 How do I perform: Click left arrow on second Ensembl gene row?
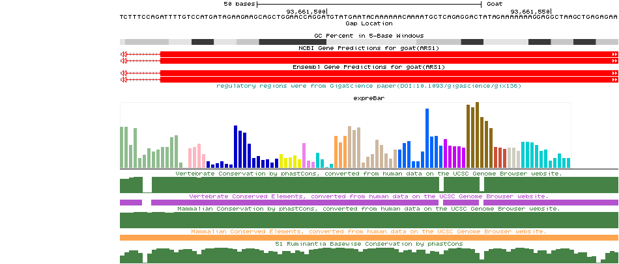(x=123, y=79)
